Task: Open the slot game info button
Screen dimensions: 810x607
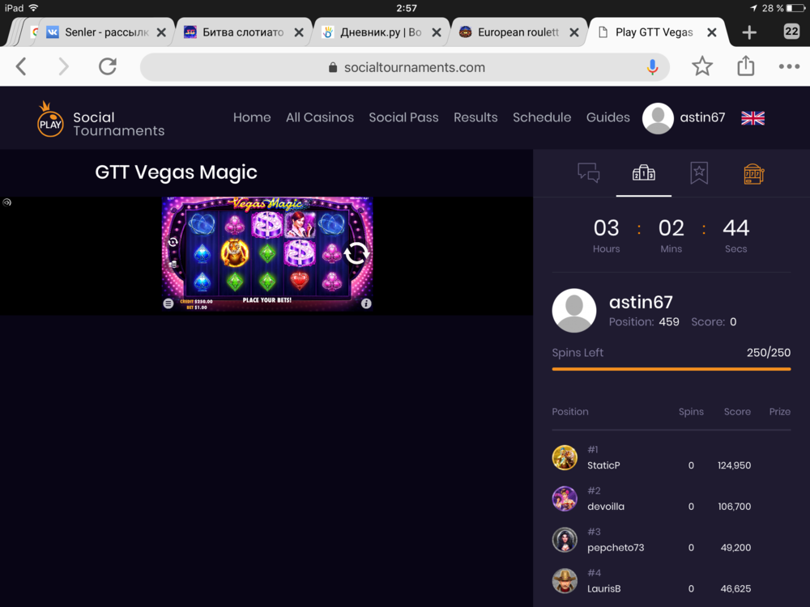Action: [366, 303]
